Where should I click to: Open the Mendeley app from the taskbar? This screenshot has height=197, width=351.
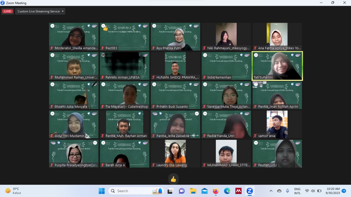(x=238, y=191)
